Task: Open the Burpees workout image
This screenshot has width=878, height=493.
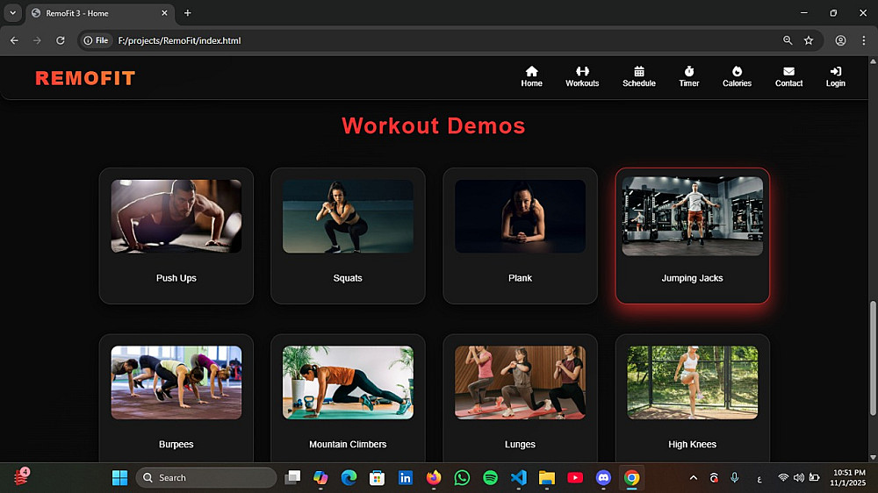Action: (x=176, y=382)
